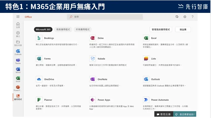
Task: Click the help question mark icon
Action: [x=192, y=17]
